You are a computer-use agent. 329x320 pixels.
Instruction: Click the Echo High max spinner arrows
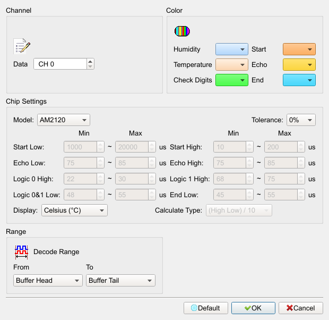(301, 163)
